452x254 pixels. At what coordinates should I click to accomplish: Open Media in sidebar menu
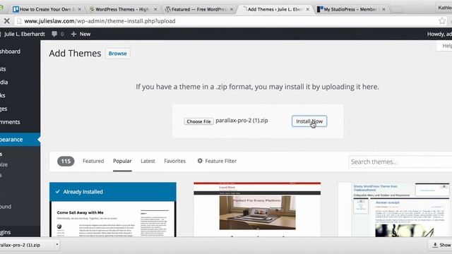[x=4, y=82]
